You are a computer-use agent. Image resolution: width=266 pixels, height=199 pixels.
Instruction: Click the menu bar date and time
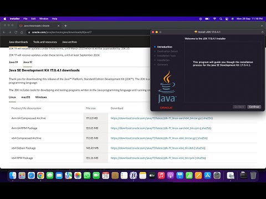[249, 19]
